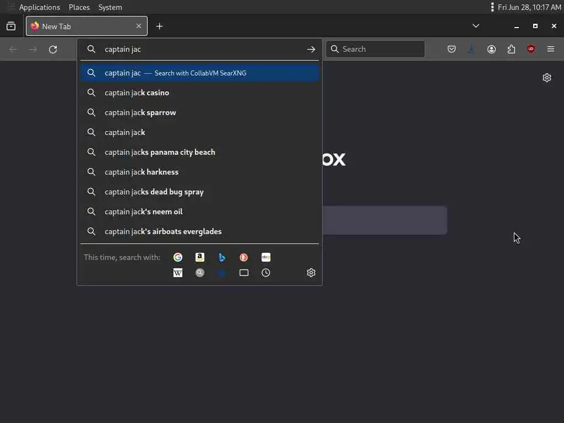Image resolution: width=564 pixels, height=423 pixels.
Task: Open the system tray three-dots menu
Action: coord(492,7)
